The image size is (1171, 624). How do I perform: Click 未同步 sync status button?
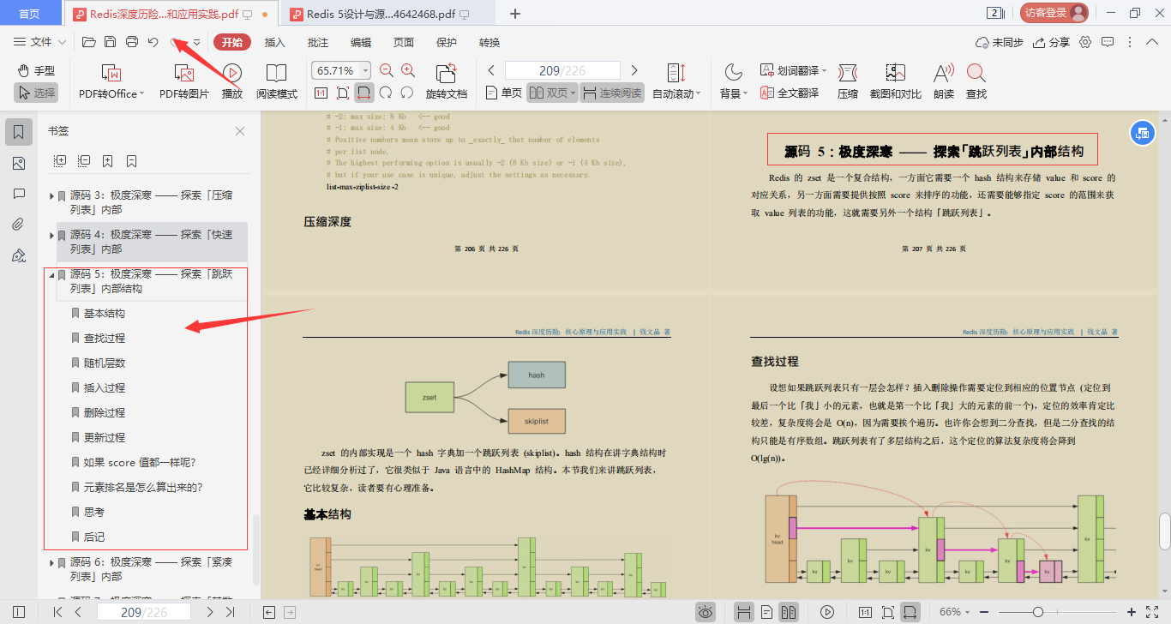click(1000, 42)
